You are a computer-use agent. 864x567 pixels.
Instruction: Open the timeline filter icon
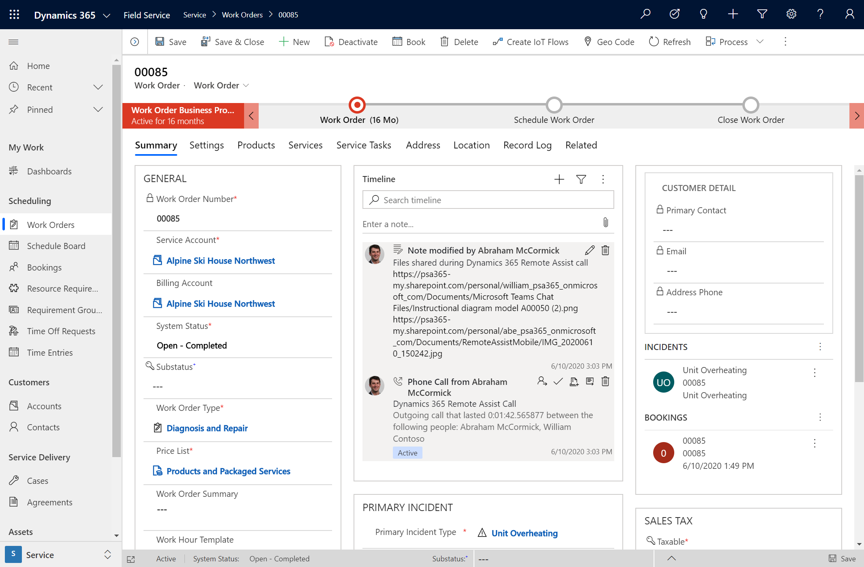point(581,179)
